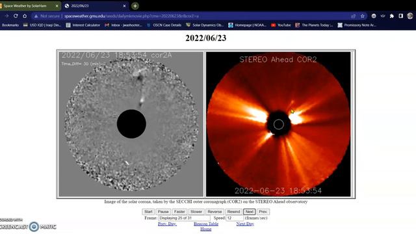Rewind the movie to first frame
The height and width of the screenshot is (234, 416).
pos(233,212)
